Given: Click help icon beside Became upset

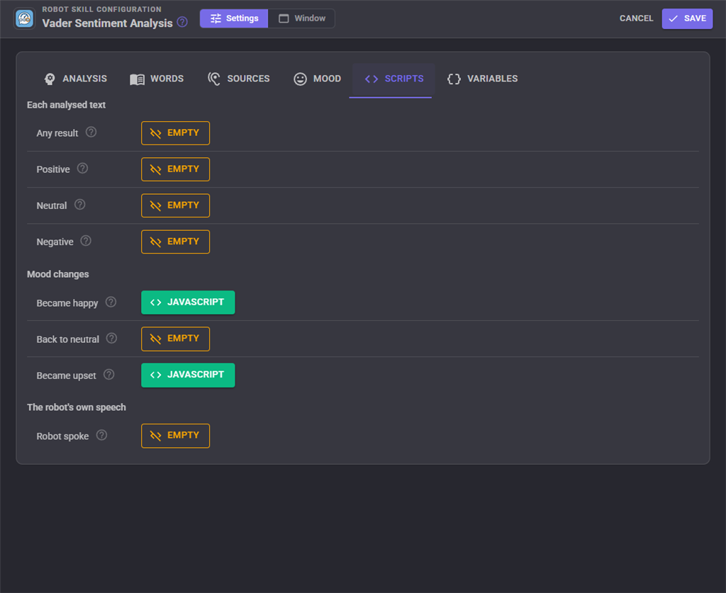Looking at the screenshot, I should (108, 375).
